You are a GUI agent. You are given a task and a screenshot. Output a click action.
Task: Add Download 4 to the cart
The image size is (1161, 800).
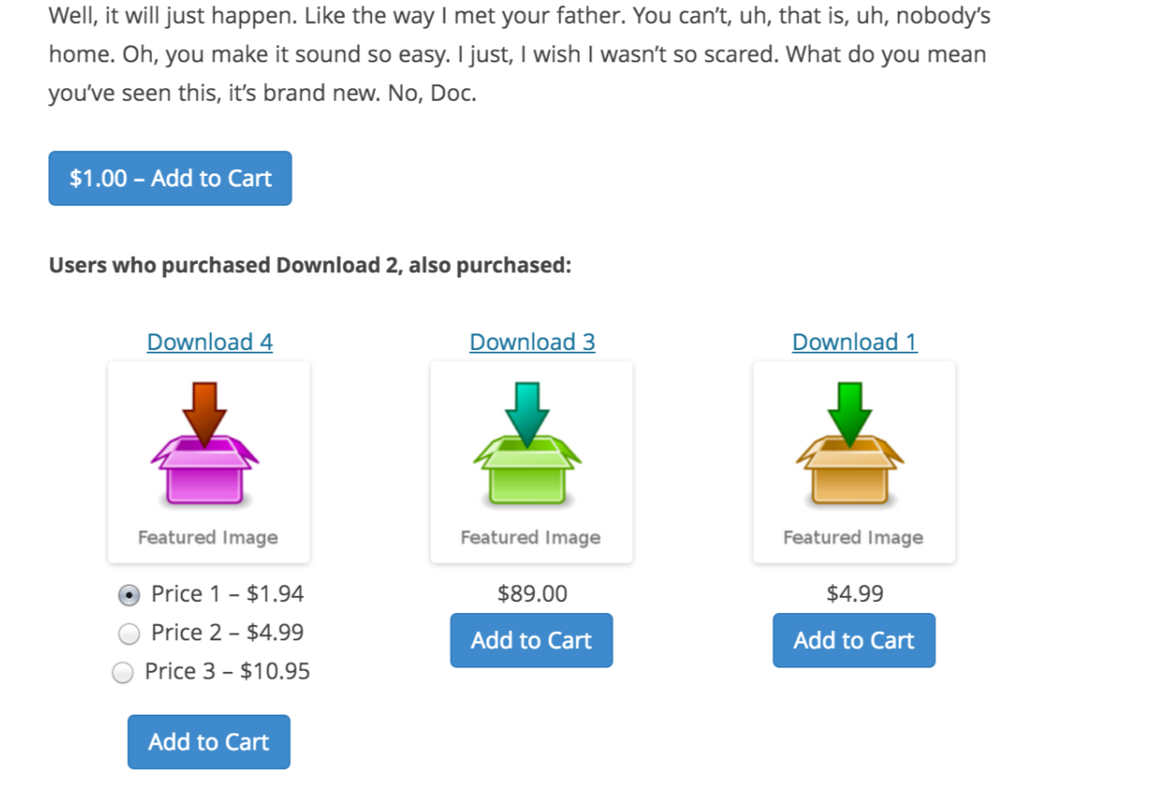coord(208,742)
